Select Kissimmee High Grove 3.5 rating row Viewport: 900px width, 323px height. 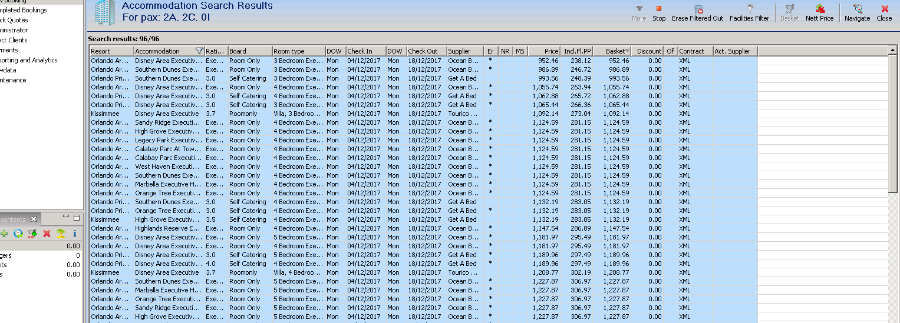pyautogui.click(x=423, y=219)
